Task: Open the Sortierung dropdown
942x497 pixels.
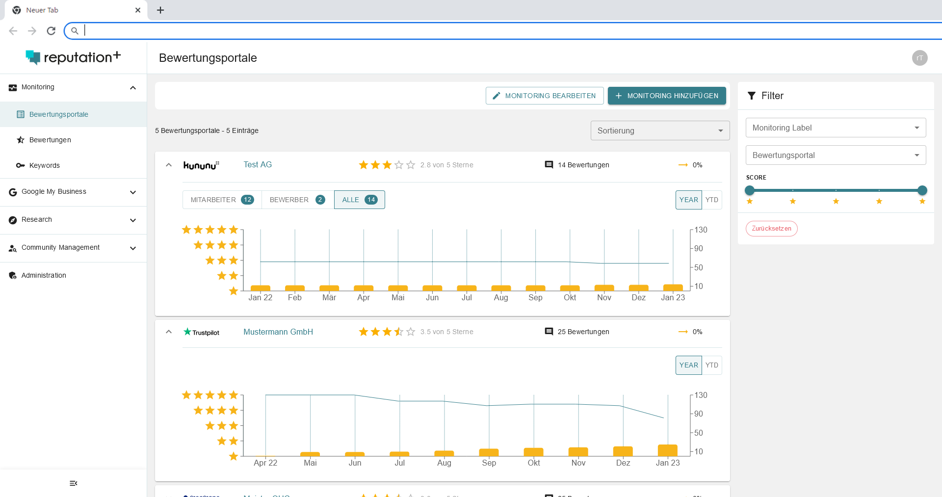Action: pyautogui.click(x=660, y=131)
